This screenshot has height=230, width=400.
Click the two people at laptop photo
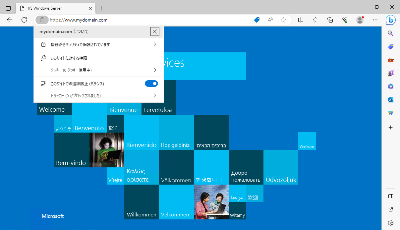coord(211,202)
